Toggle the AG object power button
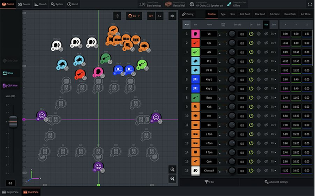 click(x=251, y=52)
